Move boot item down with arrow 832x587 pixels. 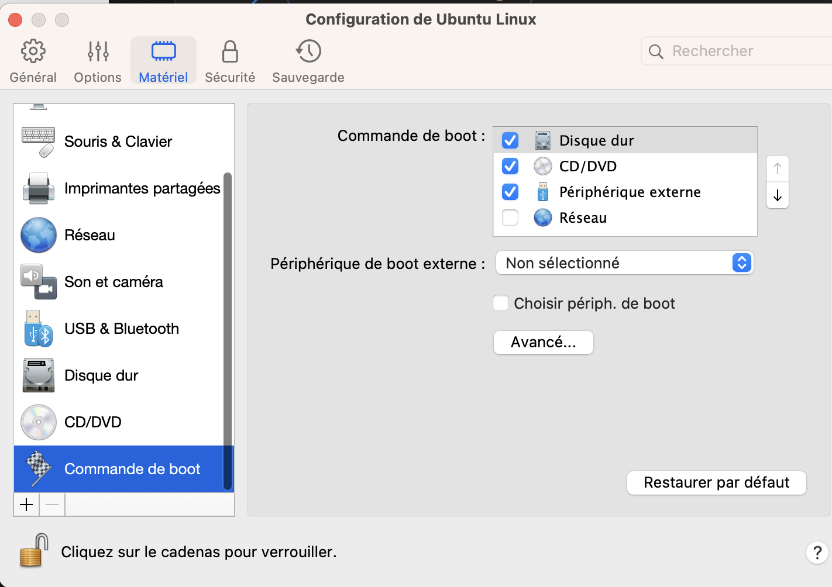778,195
